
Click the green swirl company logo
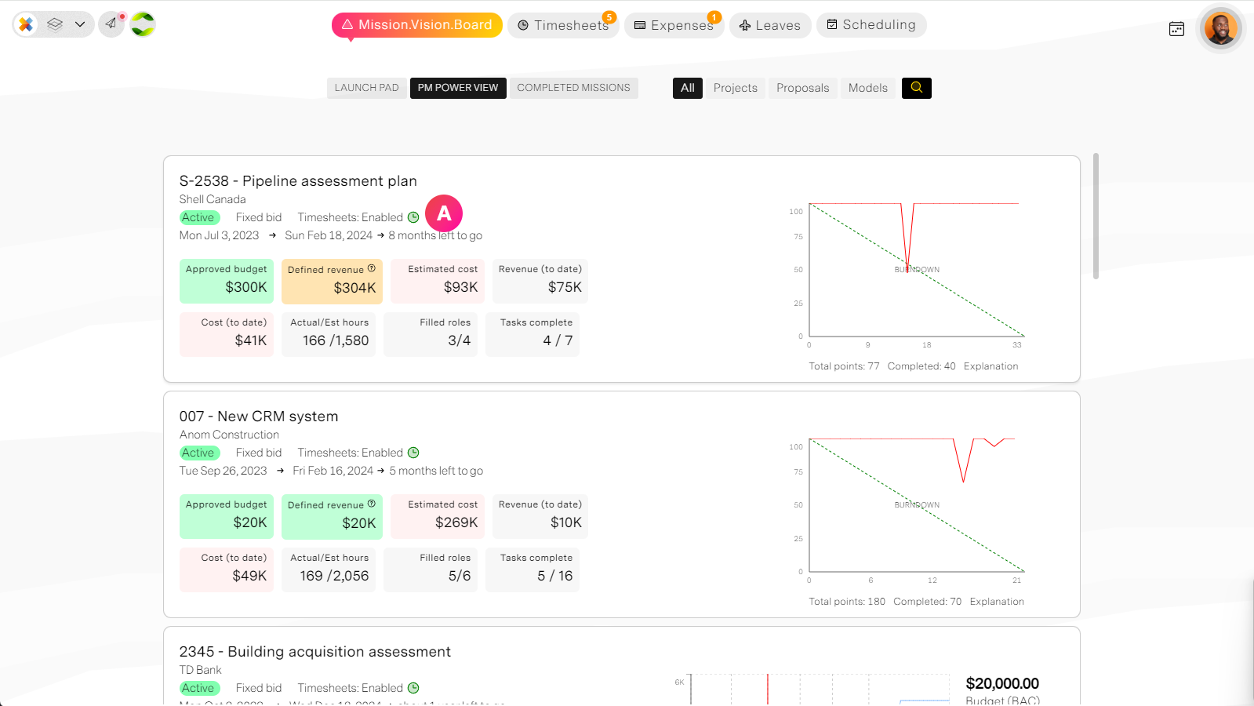tap(143, 24)
